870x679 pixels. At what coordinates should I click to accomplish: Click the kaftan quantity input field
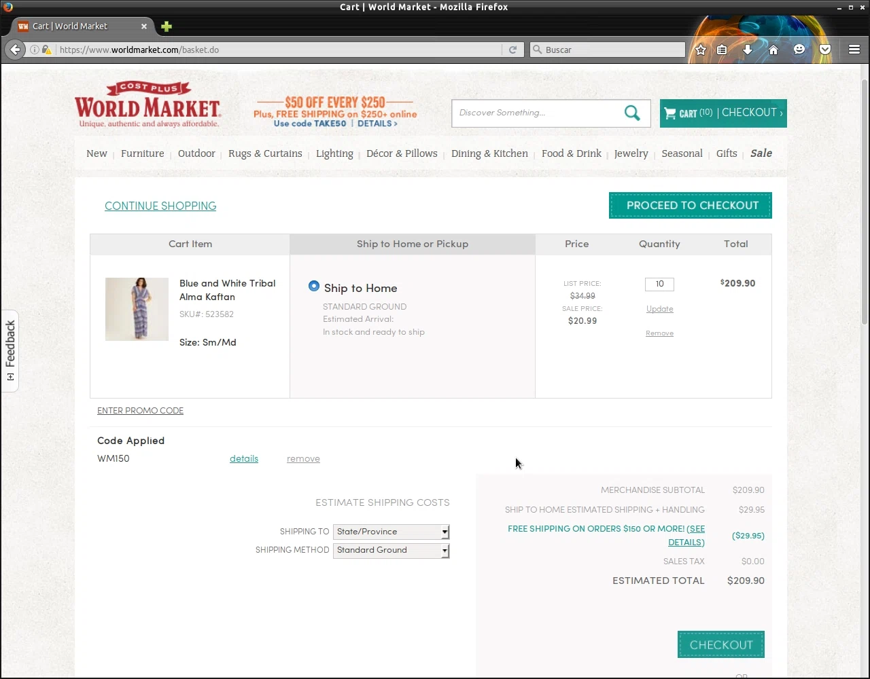[x=659, y=284]
